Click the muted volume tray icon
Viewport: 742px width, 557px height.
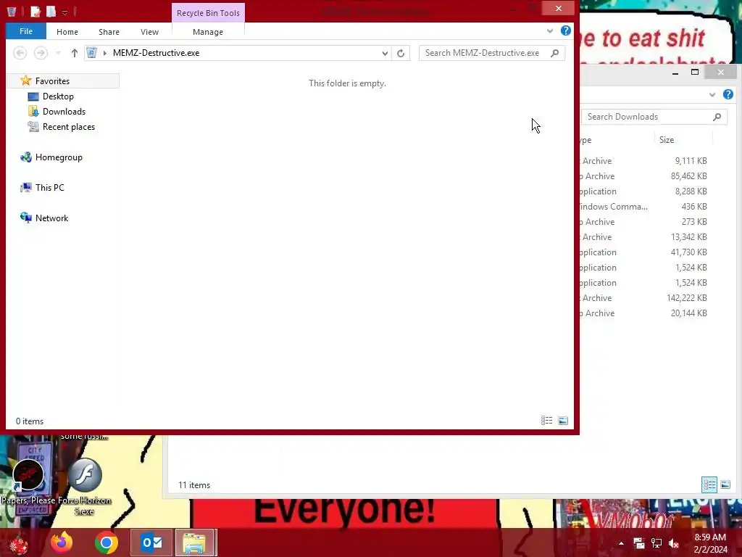pyautogui.click(x=674, y=543)
